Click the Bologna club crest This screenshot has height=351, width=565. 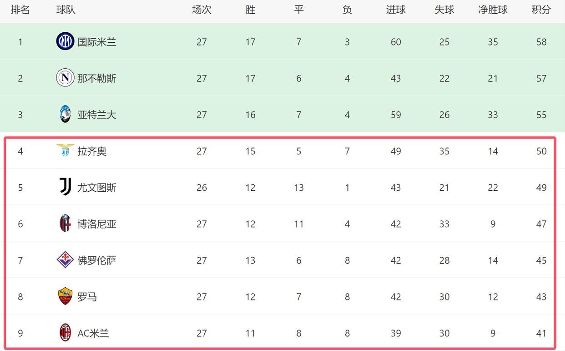click(x=65, y=224)
